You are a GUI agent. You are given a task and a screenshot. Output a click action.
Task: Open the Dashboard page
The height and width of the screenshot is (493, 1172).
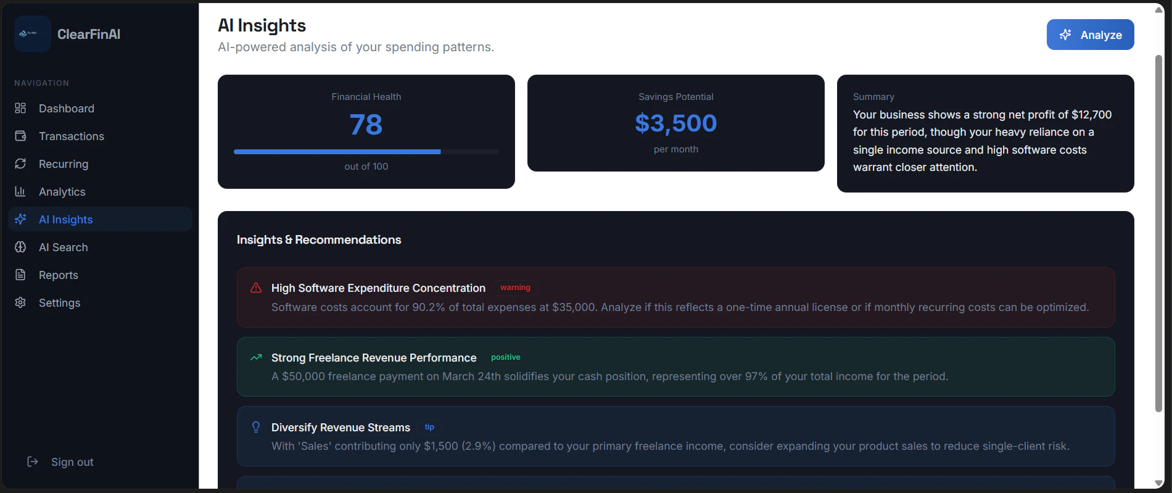101,108
